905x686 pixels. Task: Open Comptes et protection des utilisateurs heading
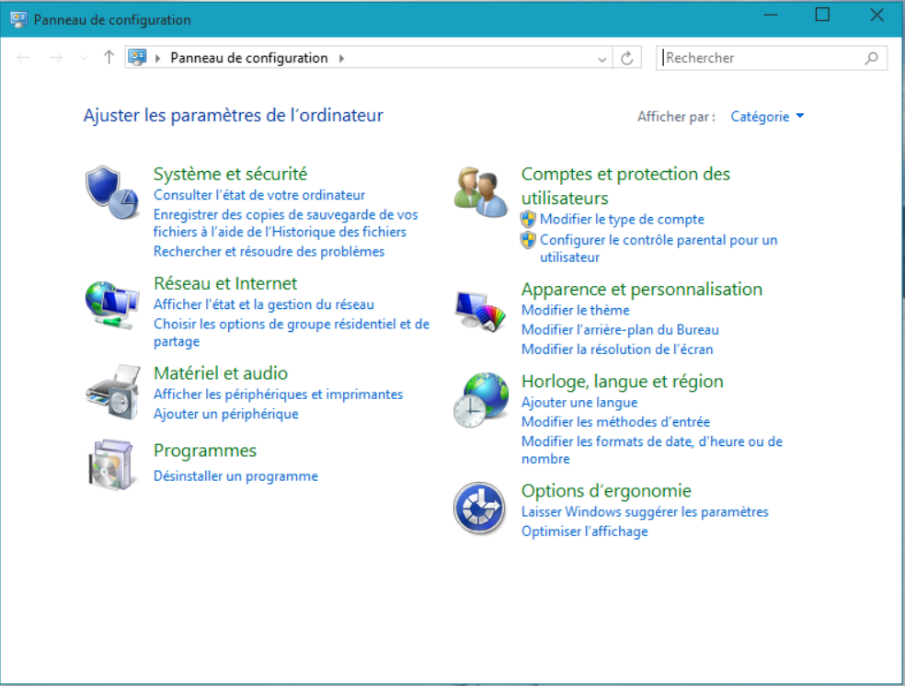(625, 186)
